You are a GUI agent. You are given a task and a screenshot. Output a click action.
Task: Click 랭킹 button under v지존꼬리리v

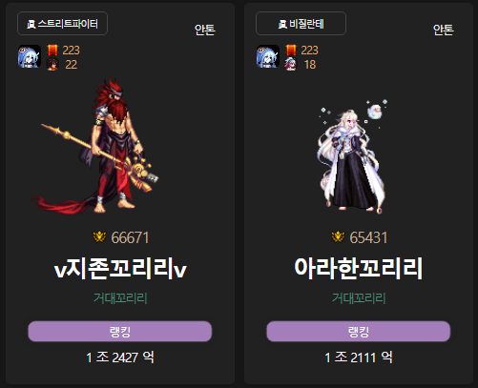(x=120, y=332)
